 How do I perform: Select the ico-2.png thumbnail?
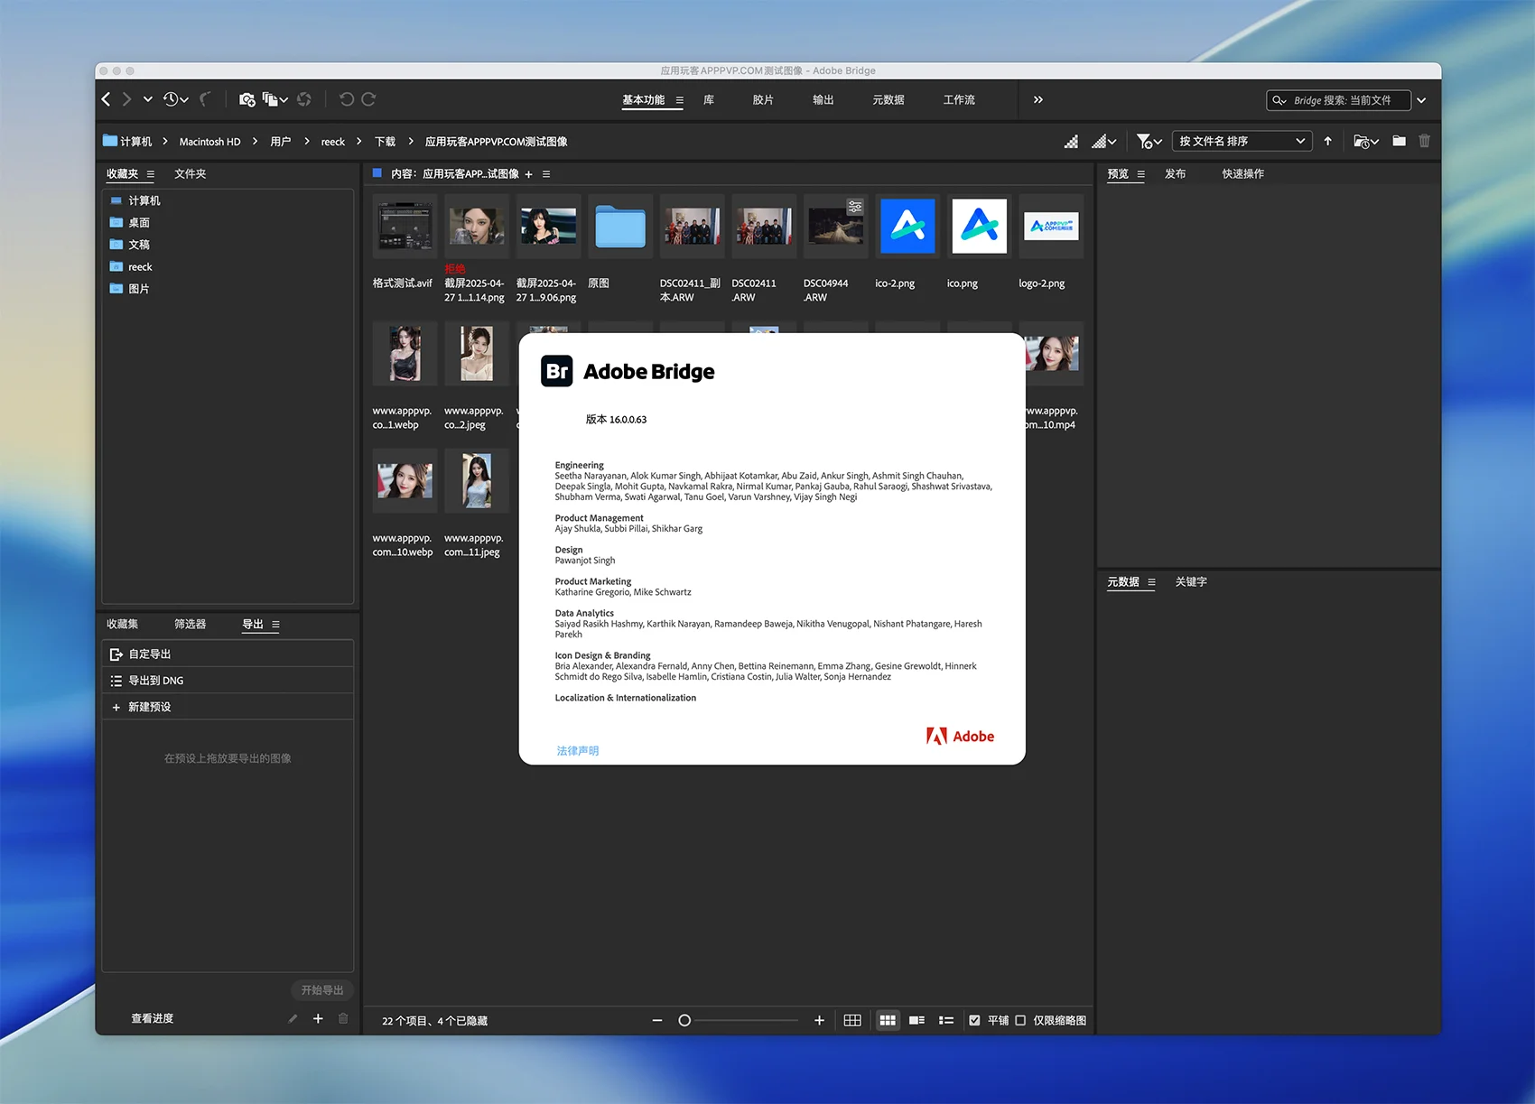[907, 227]
